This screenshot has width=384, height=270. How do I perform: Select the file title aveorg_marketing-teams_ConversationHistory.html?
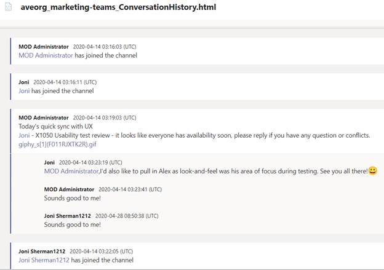118,7
